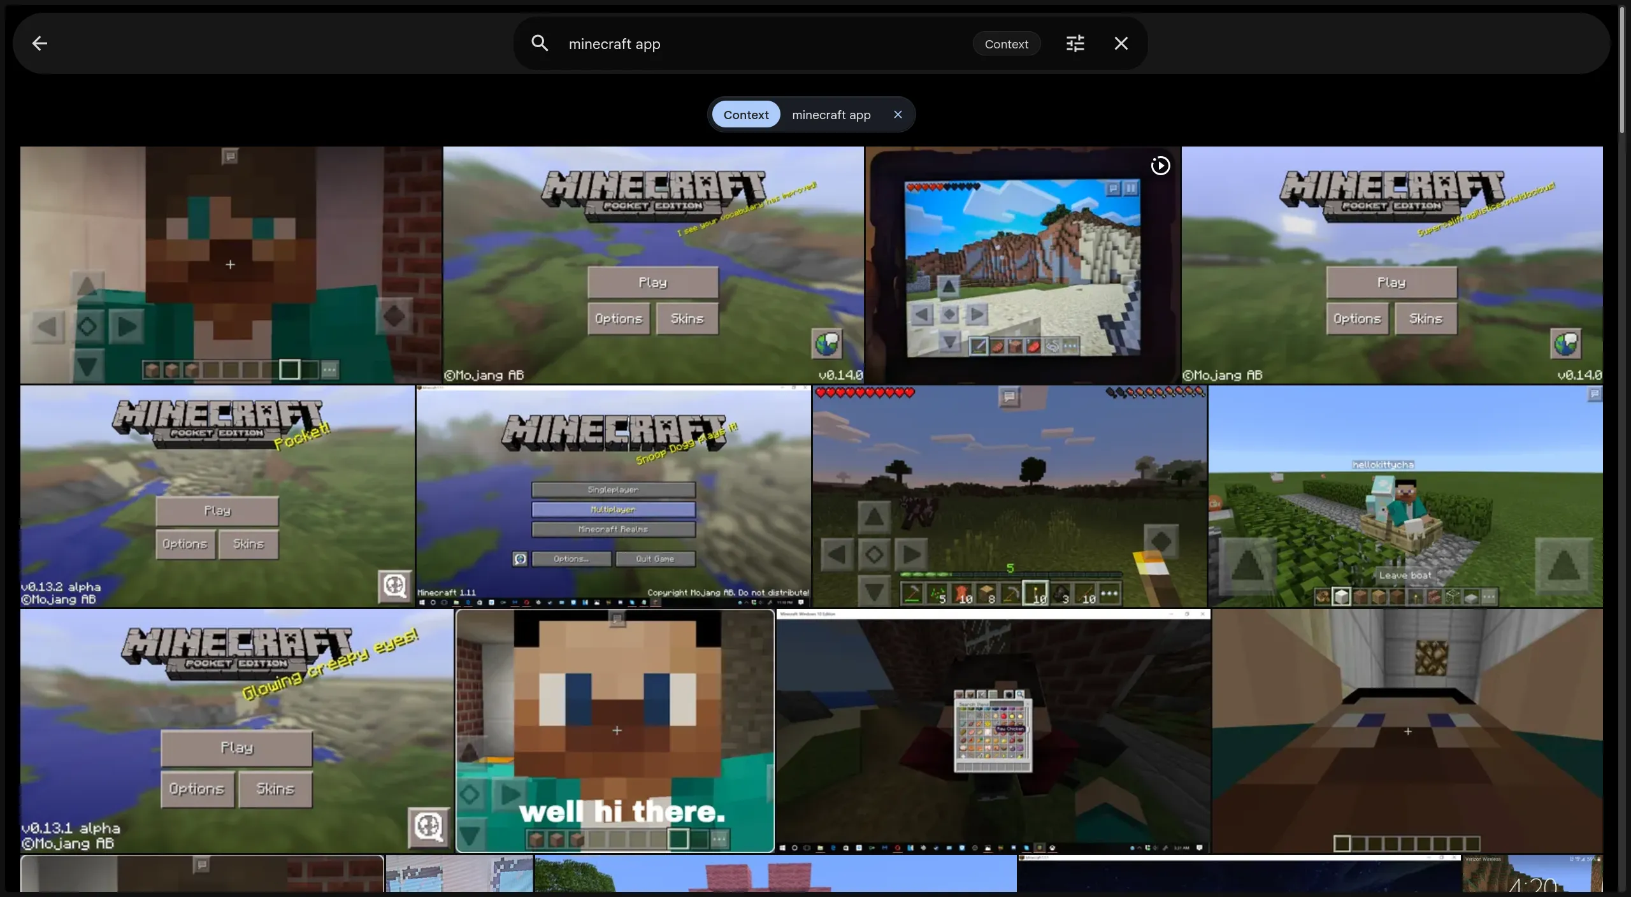
Task: Open search filter options sliders icon
Action: (x=1075, y=43)
